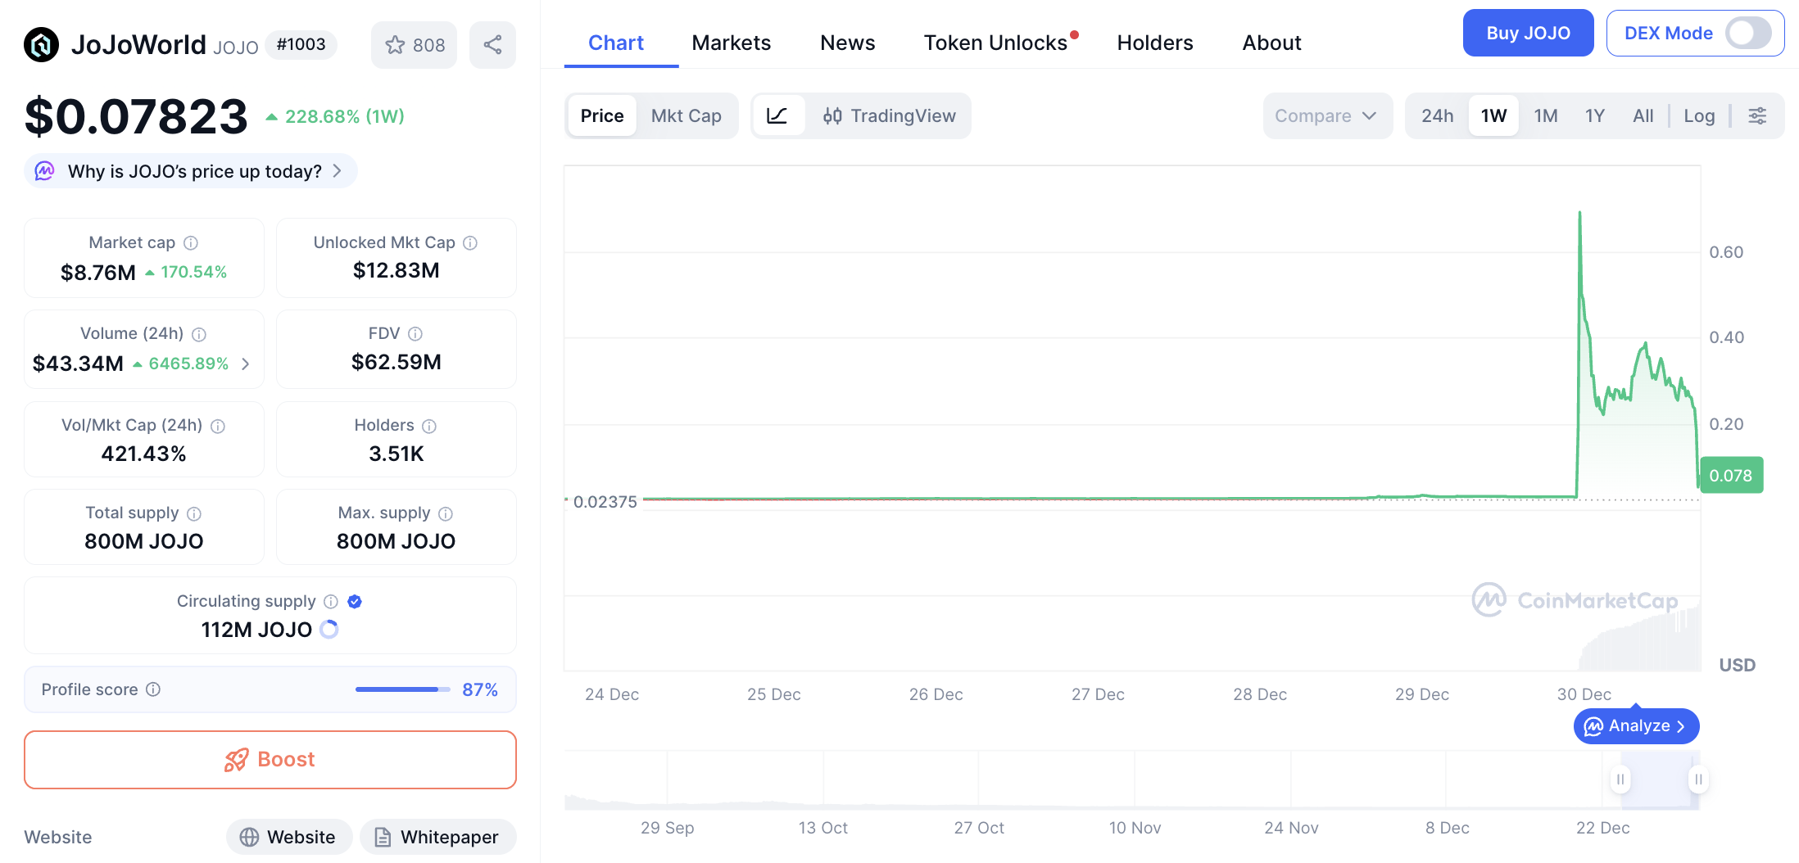Open the Compare dropdown
The image size is (1799, 863).
point(1325,116)
